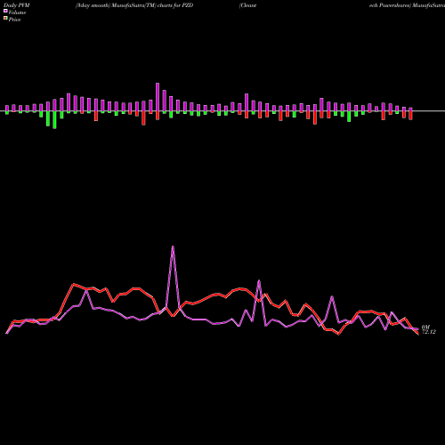
Task: Click the '0M' volume value label
Action: 425,327
